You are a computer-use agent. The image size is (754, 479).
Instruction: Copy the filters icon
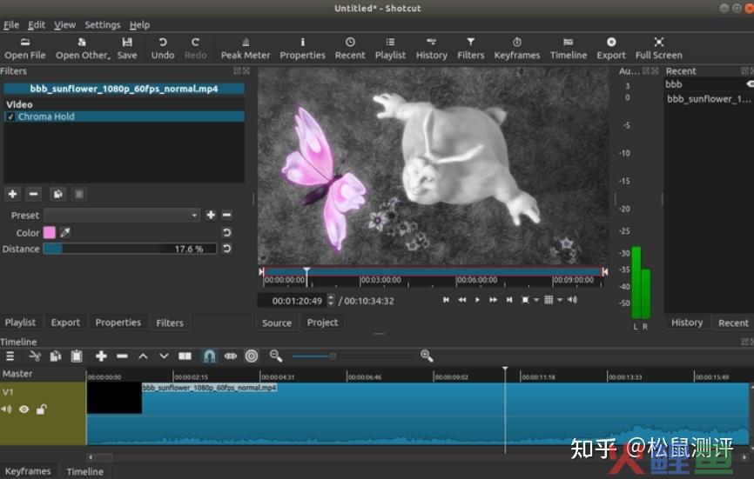[x=58, y=194]
